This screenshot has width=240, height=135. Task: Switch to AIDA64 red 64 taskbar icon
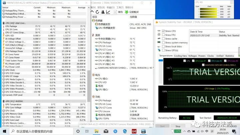[x=134, y=131]
